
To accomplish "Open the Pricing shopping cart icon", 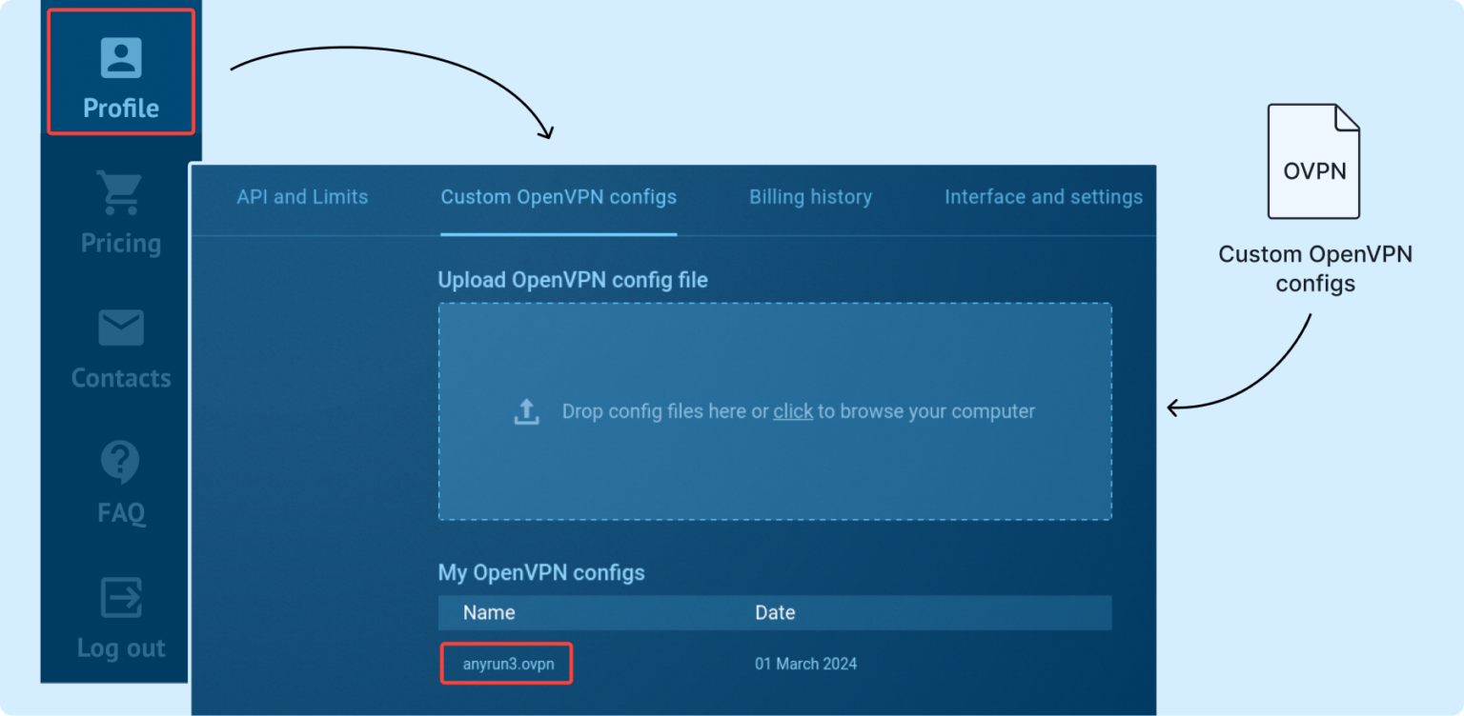I will [x=120, y=192].
